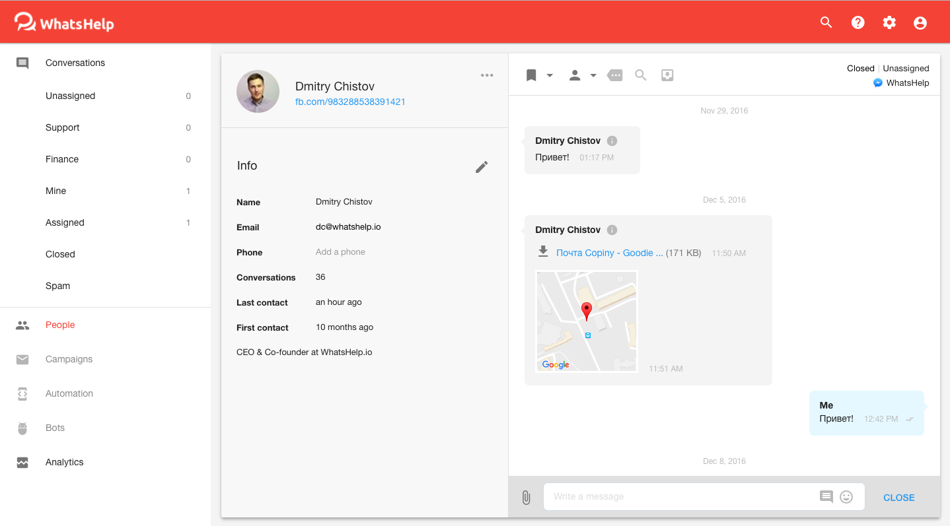
Task: Open settings via the gear icon
Action: pos(889,22)
